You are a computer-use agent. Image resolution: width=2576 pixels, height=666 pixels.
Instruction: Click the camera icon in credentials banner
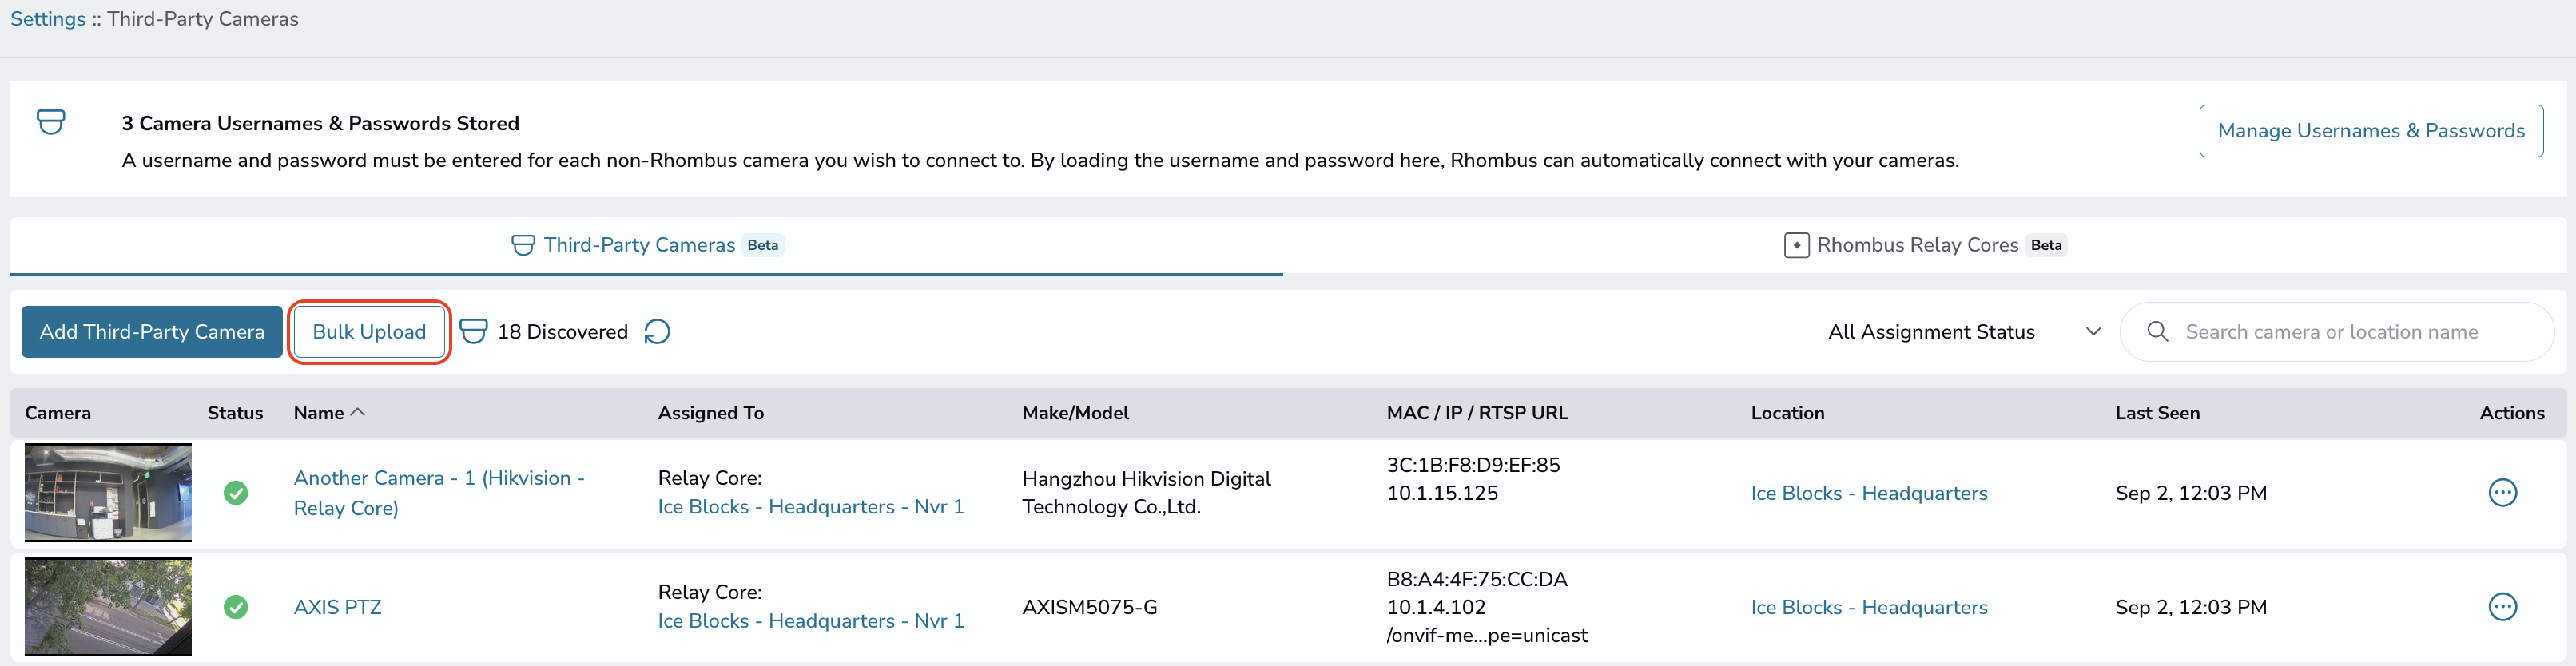tap(51, 122)
